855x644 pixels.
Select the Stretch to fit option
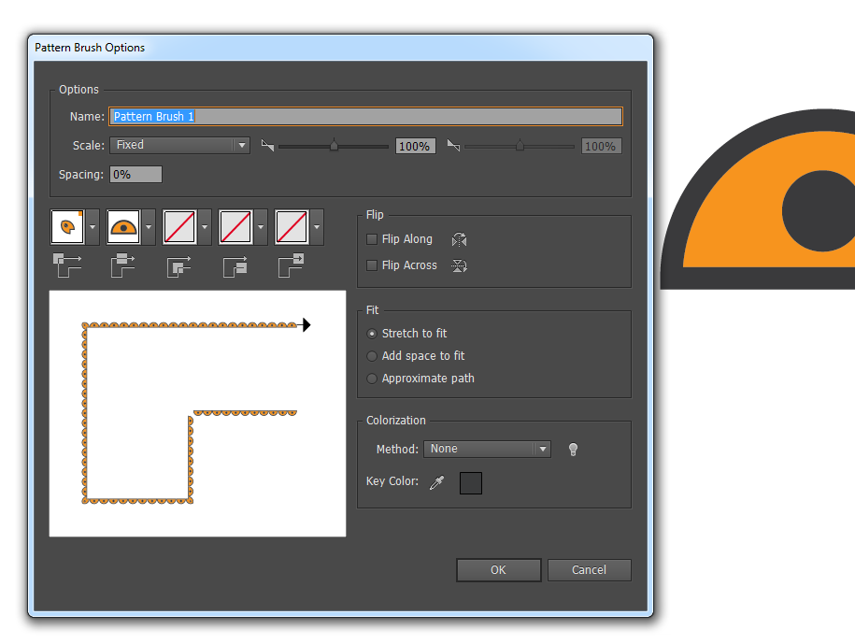tap(372, 334)
